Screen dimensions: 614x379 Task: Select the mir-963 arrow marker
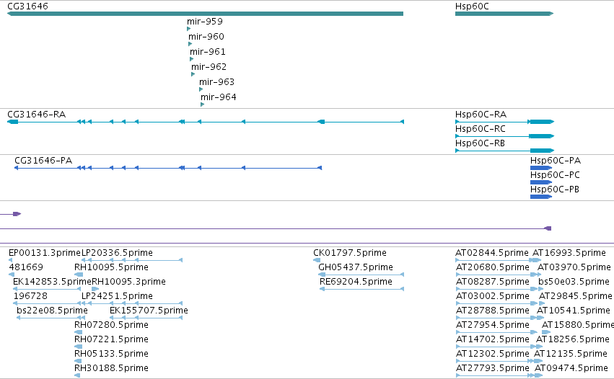click(201, 89)
